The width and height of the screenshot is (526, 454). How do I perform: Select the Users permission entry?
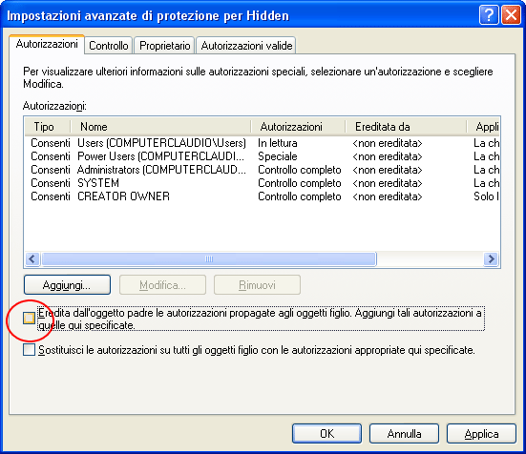[x=262, y=143]
